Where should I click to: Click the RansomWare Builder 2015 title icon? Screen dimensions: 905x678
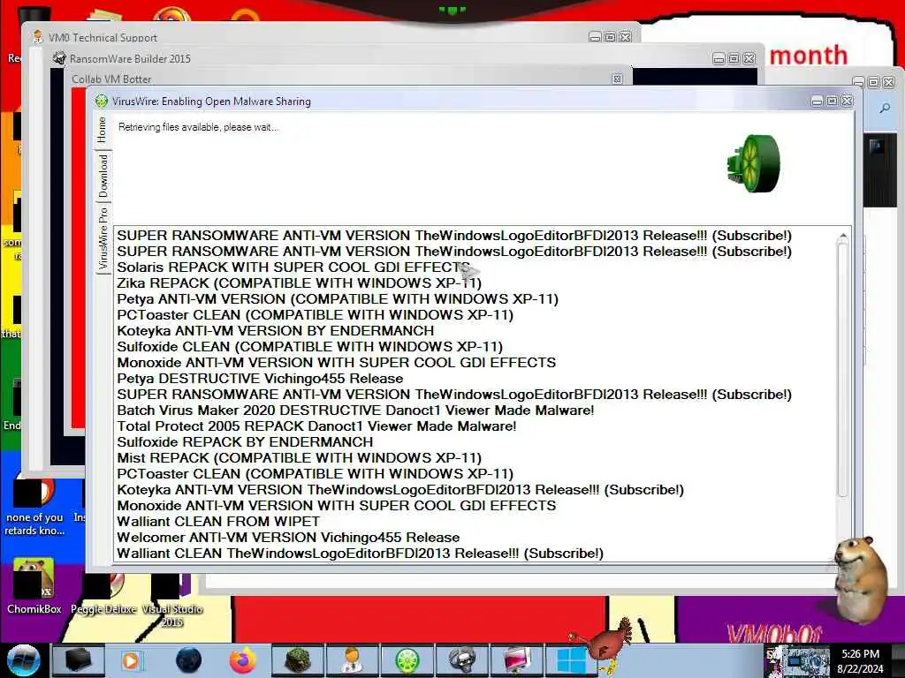coord(59,58)
